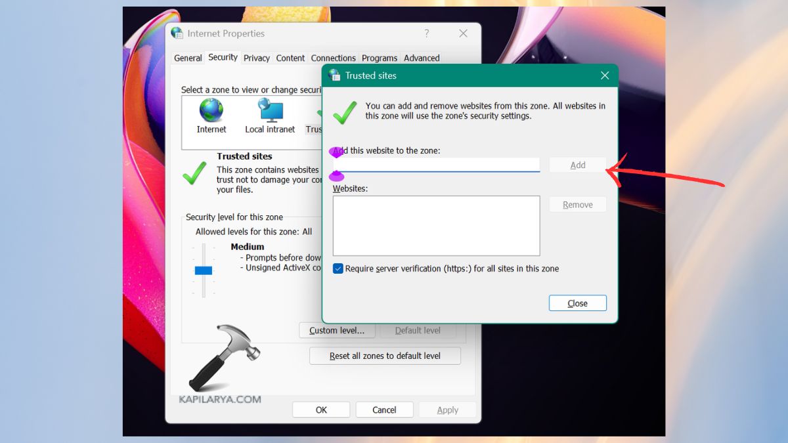Click the help question mark icon
Viewport: 788px width, 443px height.
[426, 33]
